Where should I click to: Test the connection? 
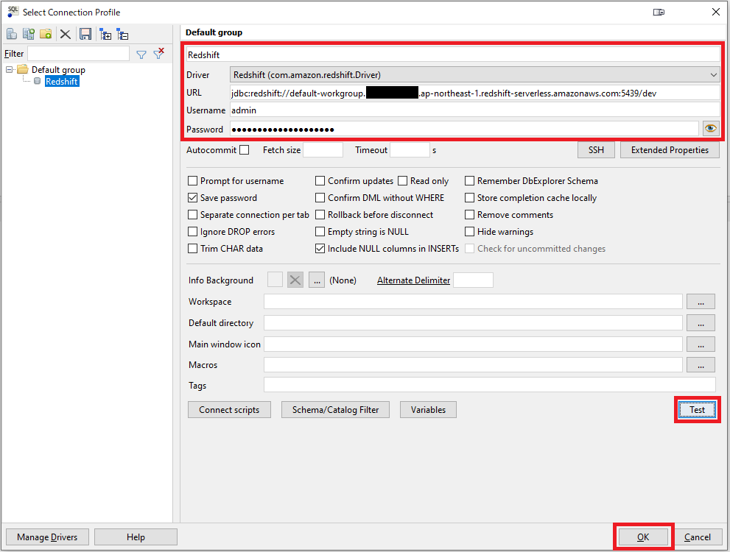click(x=697, y=410)
